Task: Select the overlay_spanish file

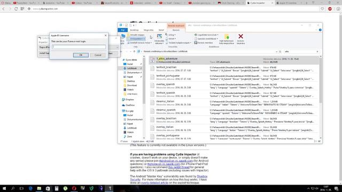Action: [x=234, y=86]
